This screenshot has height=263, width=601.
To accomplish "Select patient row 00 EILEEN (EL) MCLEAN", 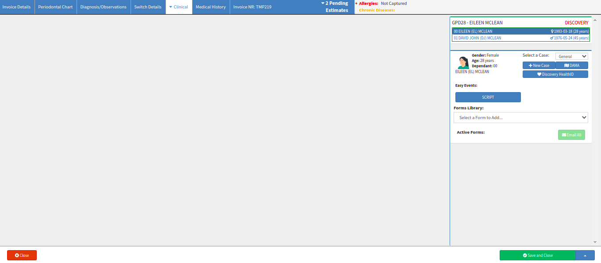I will pyautogui.click(x=521, y=31).
